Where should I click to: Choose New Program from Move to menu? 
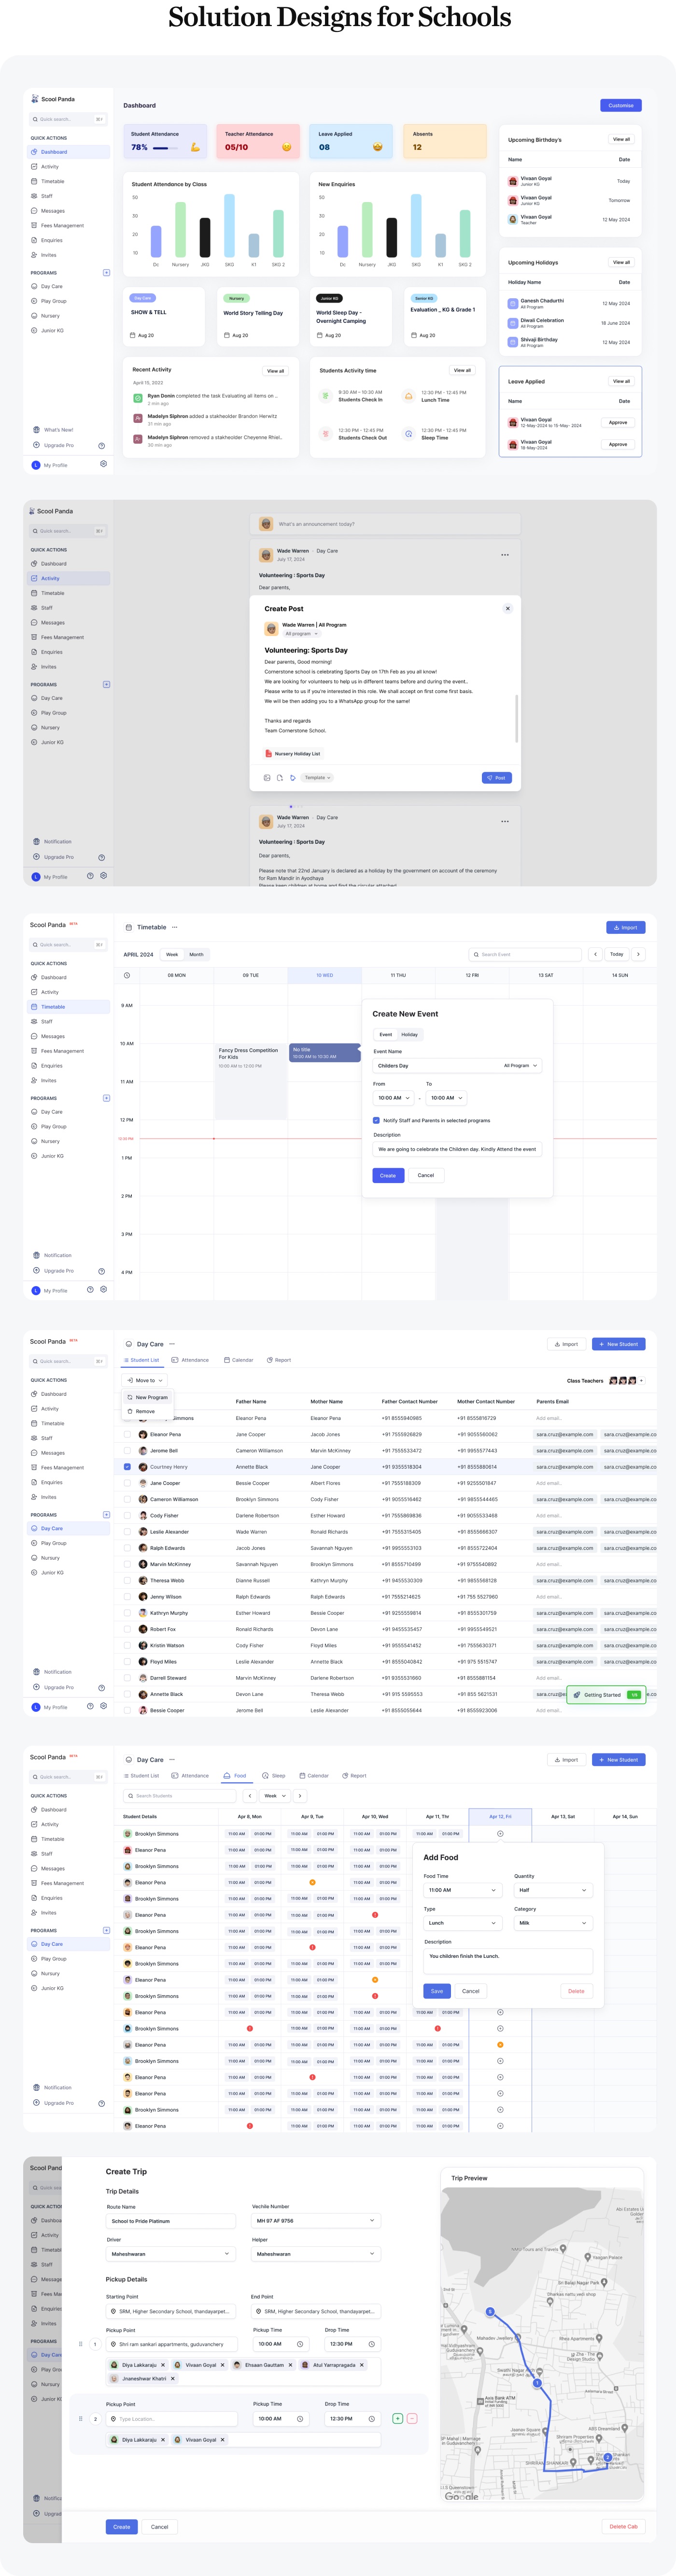(147, 1397)
